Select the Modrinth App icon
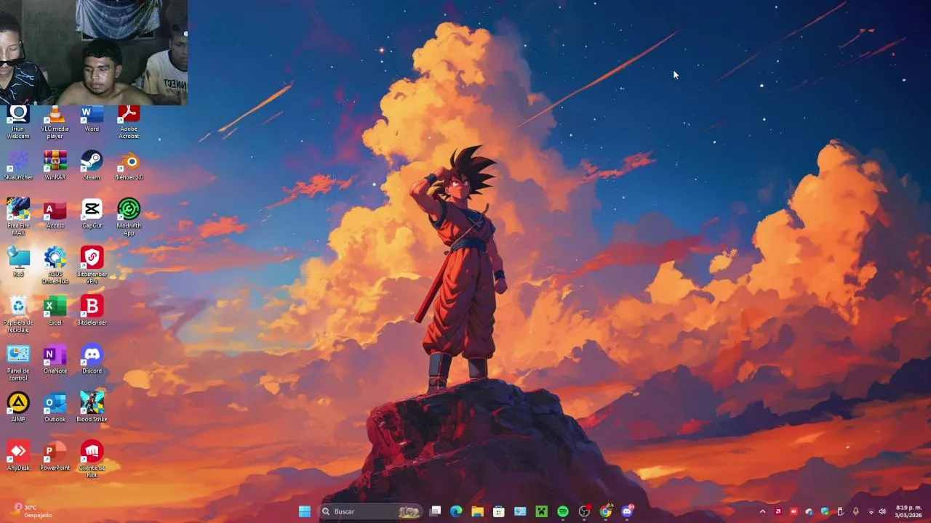931x523 pixels. 129,216
